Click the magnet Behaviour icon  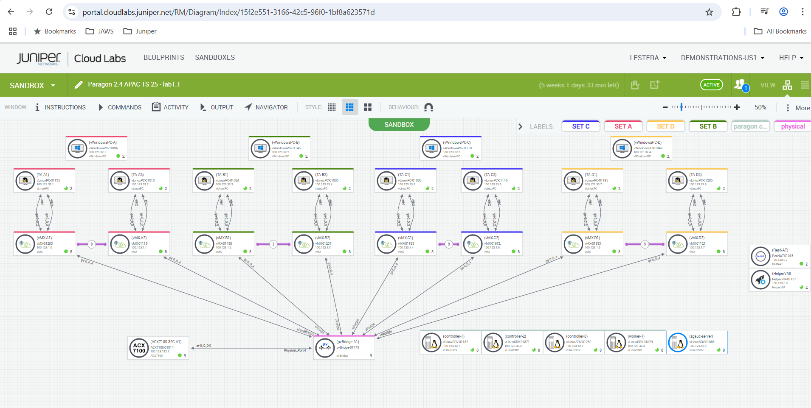point(428,107)
